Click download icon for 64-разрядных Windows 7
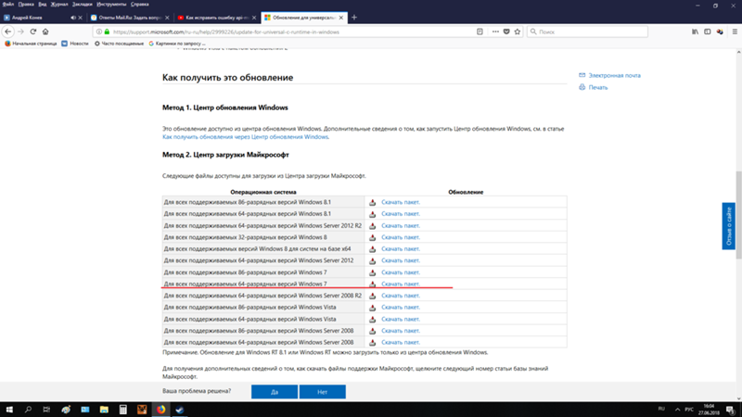 [x=373, y=284]
